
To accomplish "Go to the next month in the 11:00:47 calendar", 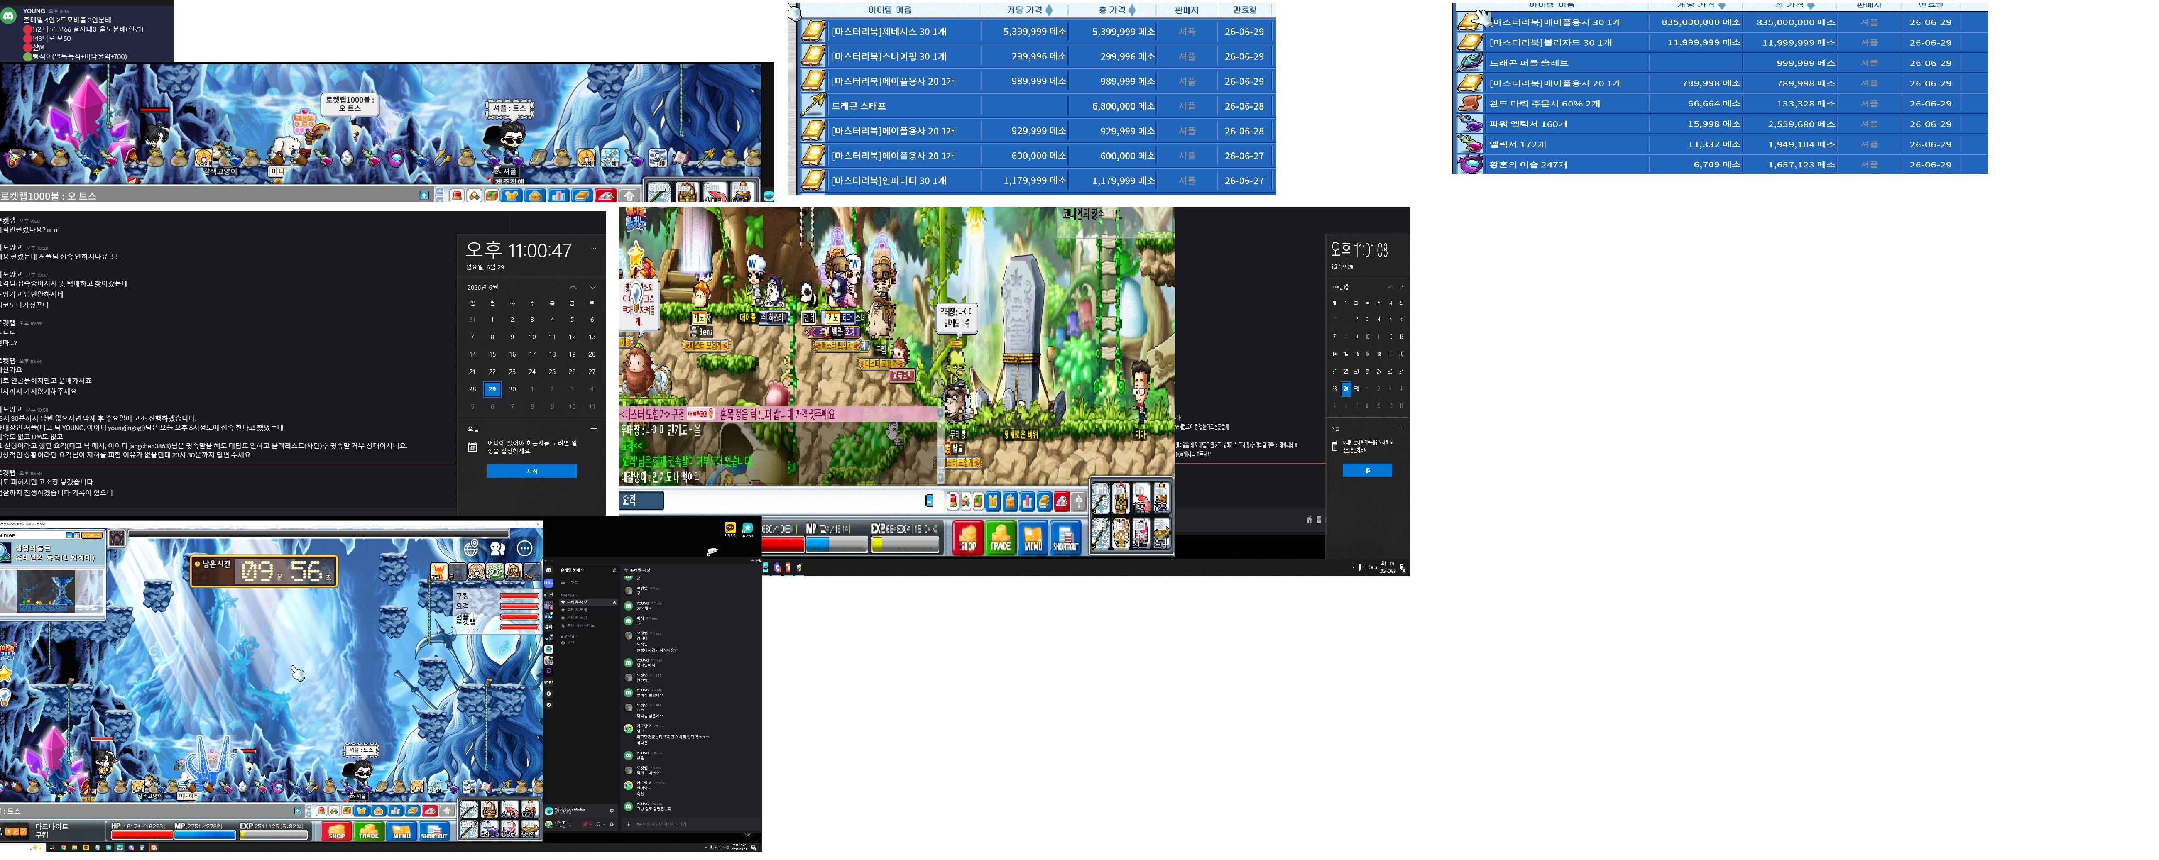I will tap(592, 287).
